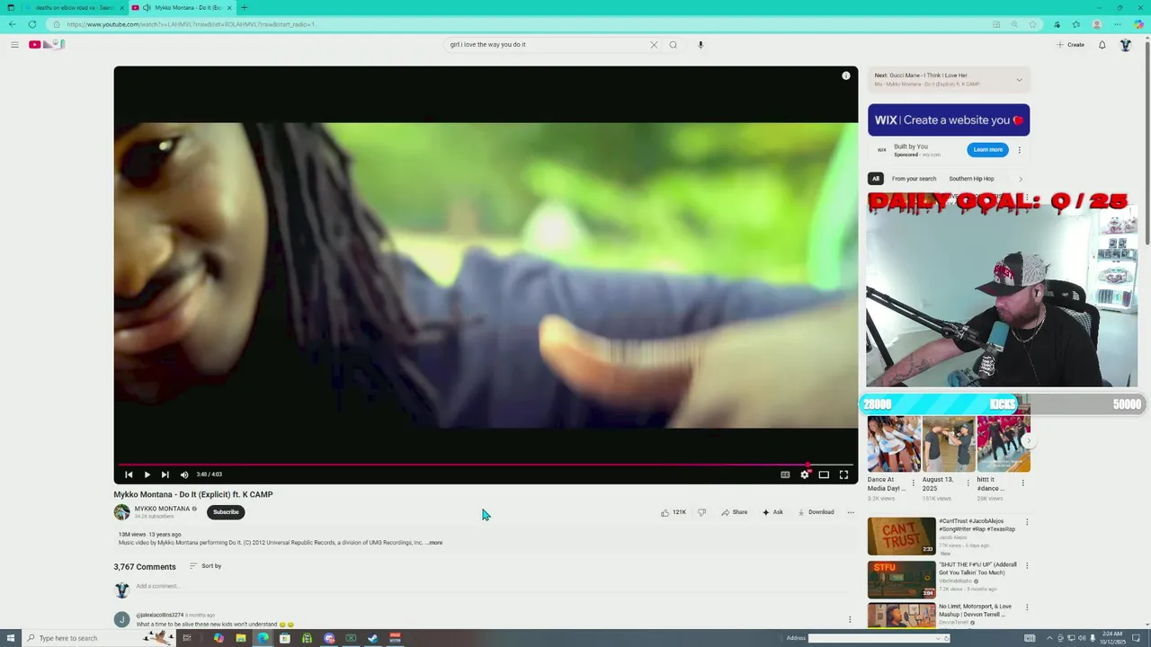The height and width of the screenshot is (647, 1151).
Task: Open a new browser tab
Action: tap(244, 7)
